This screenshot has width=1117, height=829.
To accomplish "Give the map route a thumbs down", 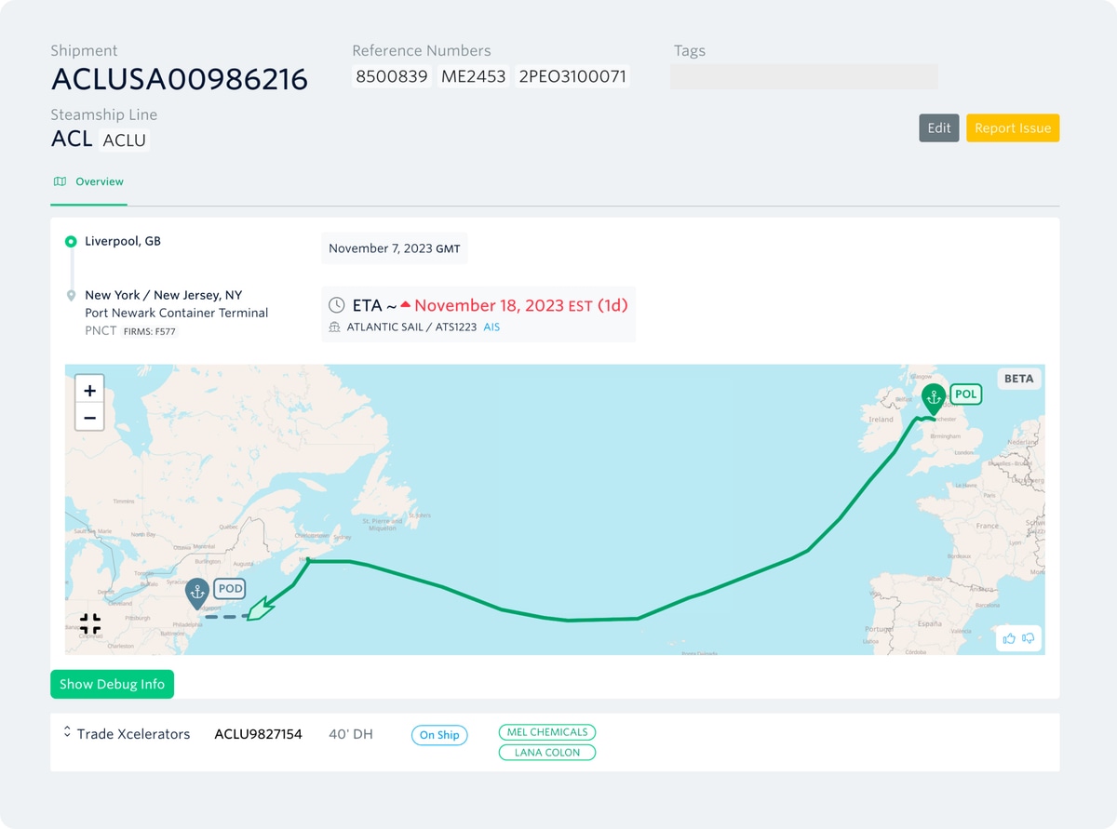I will coord(1028,639).
